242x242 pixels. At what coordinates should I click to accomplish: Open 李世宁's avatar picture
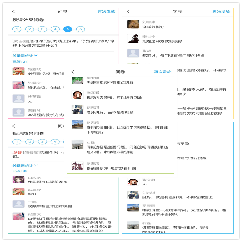(x=133, y=38)
